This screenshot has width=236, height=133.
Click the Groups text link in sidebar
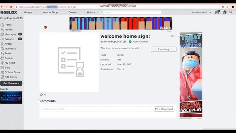[x=9, y=58]
